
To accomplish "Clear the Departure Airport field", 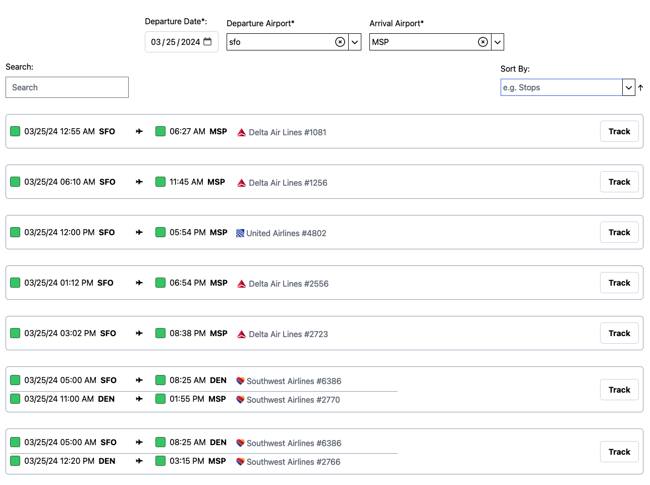I will click(340, 42).
